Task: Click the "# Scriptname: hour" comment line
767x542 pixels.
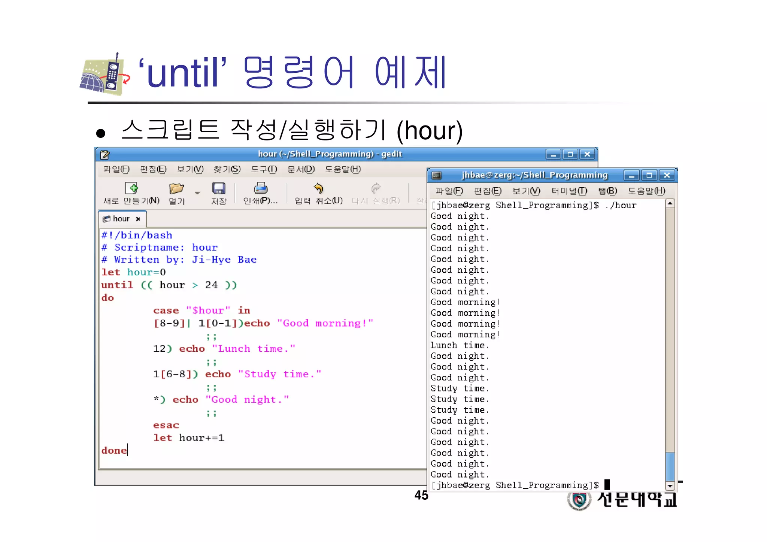Action: [x=160, y=248]
